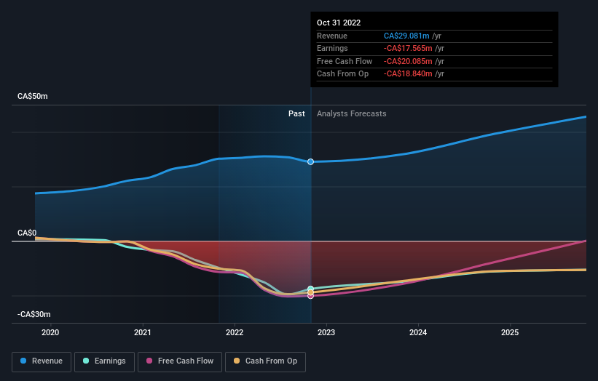598x381 pixels.
Task: Click the CA$50m axis label
Action: [33, 96]
